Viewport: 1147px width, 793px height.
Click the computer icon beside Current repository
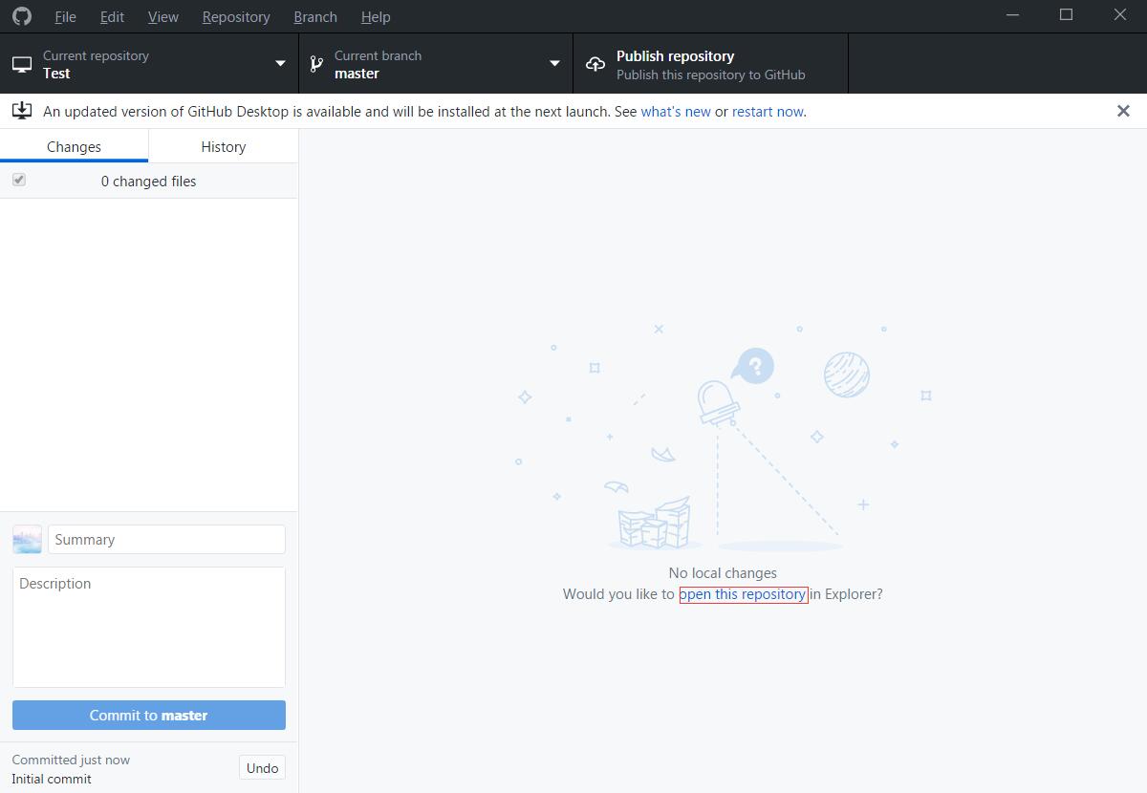[22, 64]
